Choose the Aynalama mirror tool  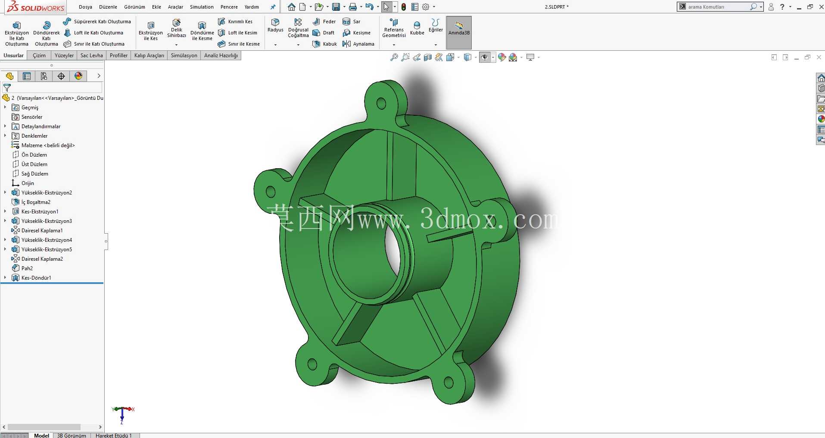pos(358,44)
